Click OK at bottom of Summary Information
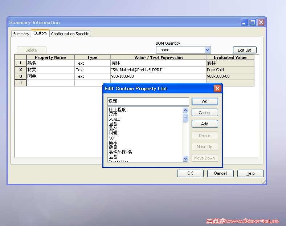The image size is (286, 226). [x=190, y=173]
